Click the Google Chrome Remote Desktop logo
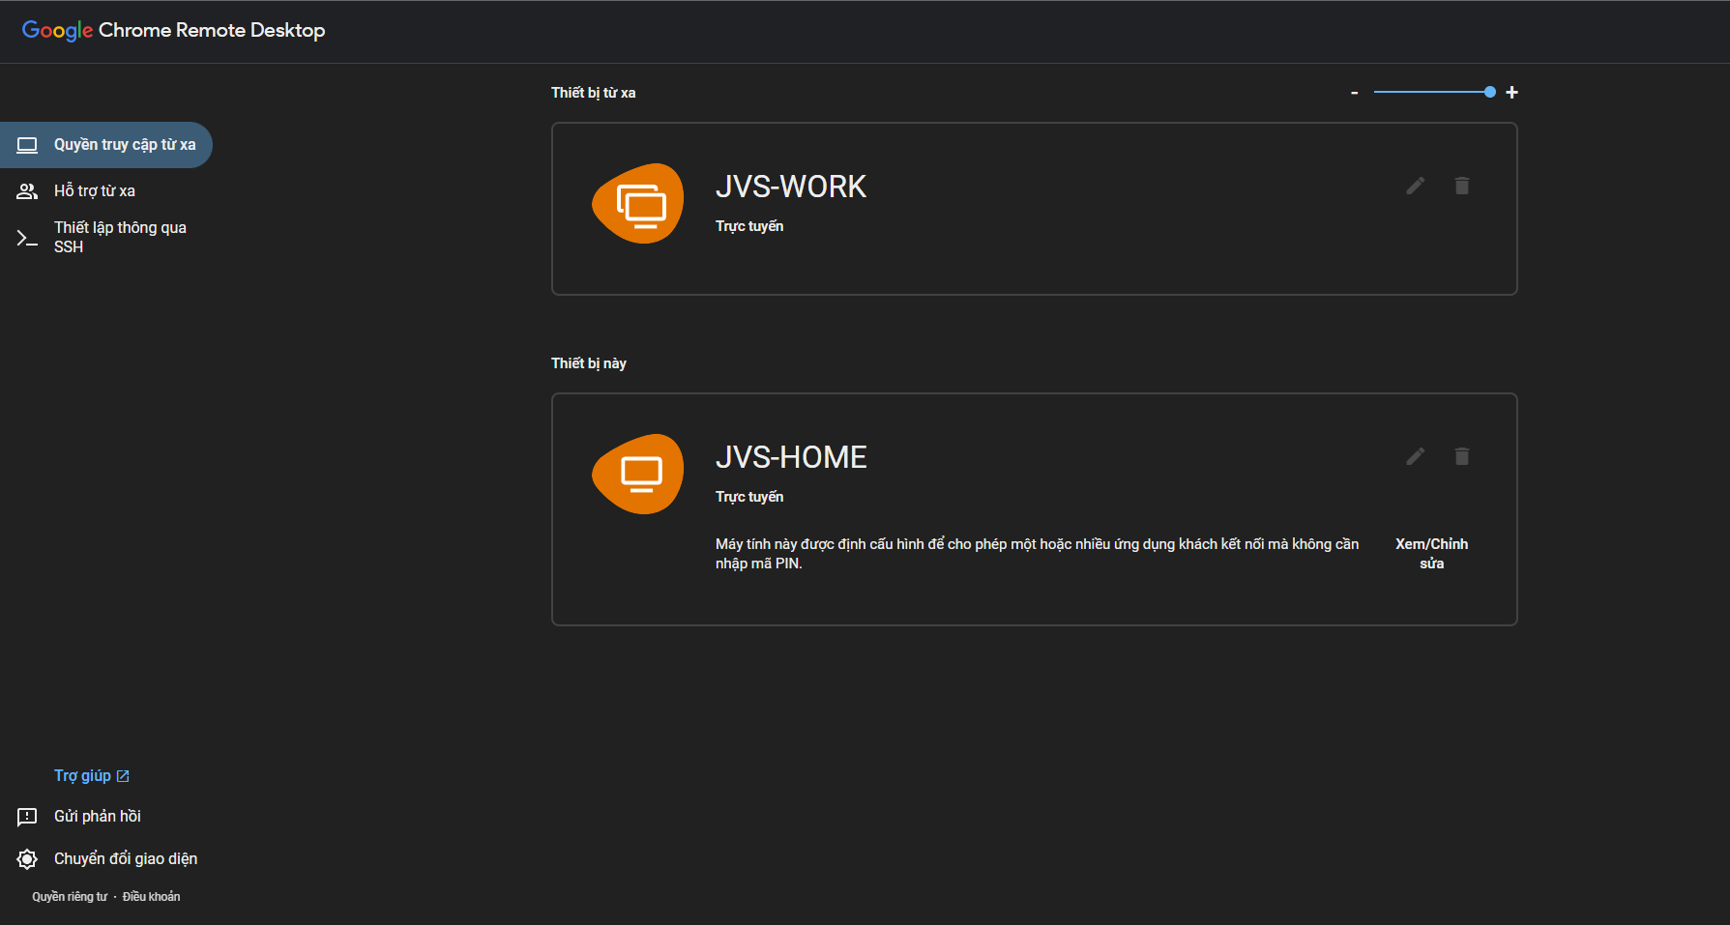1730x925 pixels. 174,31
